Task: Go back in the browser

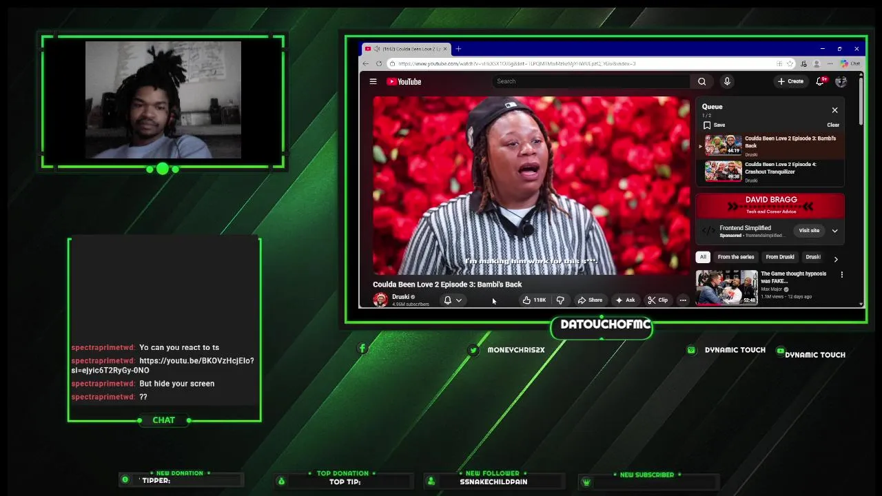Action: tap(366, 63)
